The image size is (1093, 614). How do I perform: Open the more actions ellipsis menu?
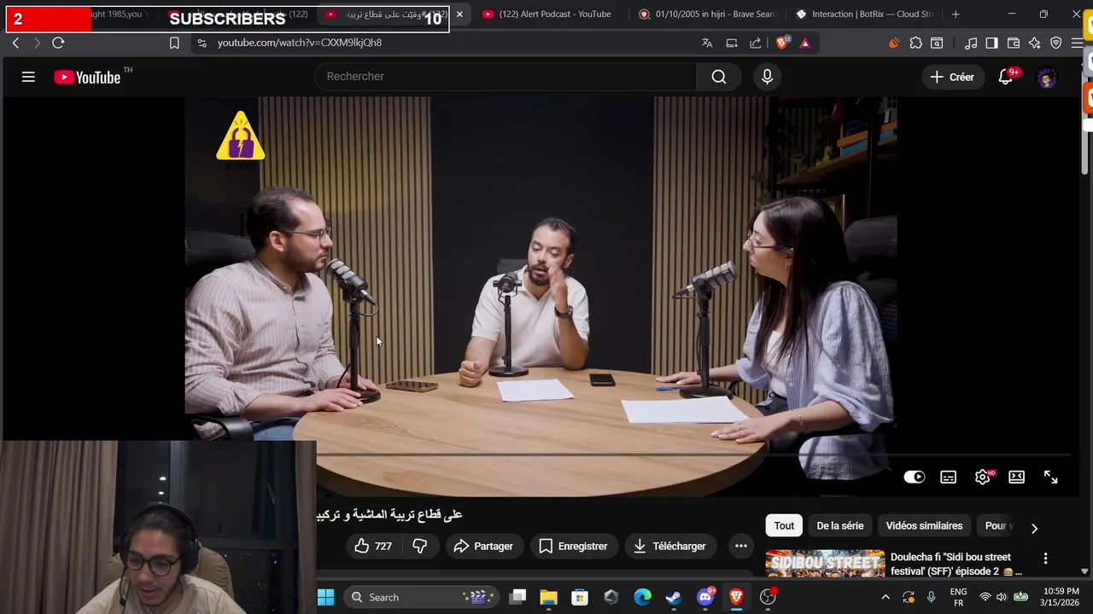741,546
